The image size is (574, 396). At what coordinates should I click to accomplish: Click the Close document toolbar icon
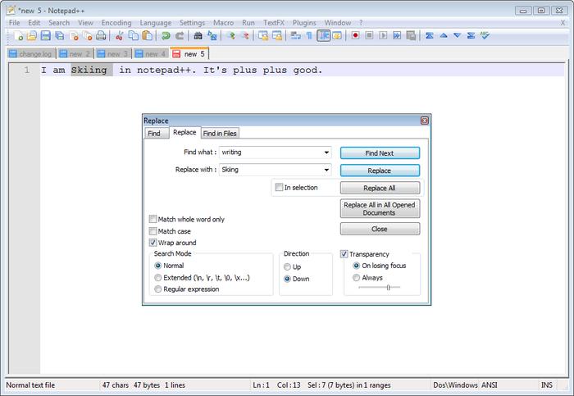(74, 35)
